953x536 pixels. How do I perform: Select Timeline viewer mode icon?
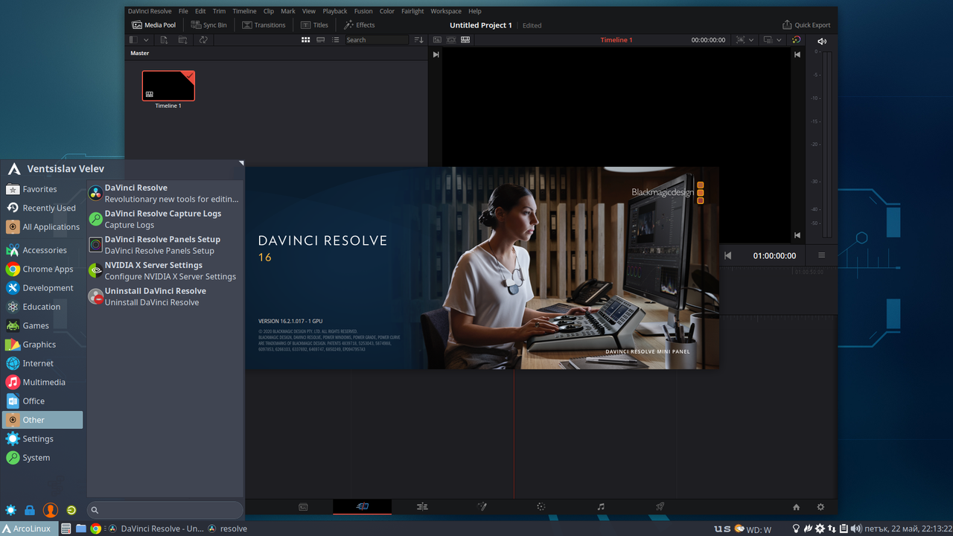[465, 39]
